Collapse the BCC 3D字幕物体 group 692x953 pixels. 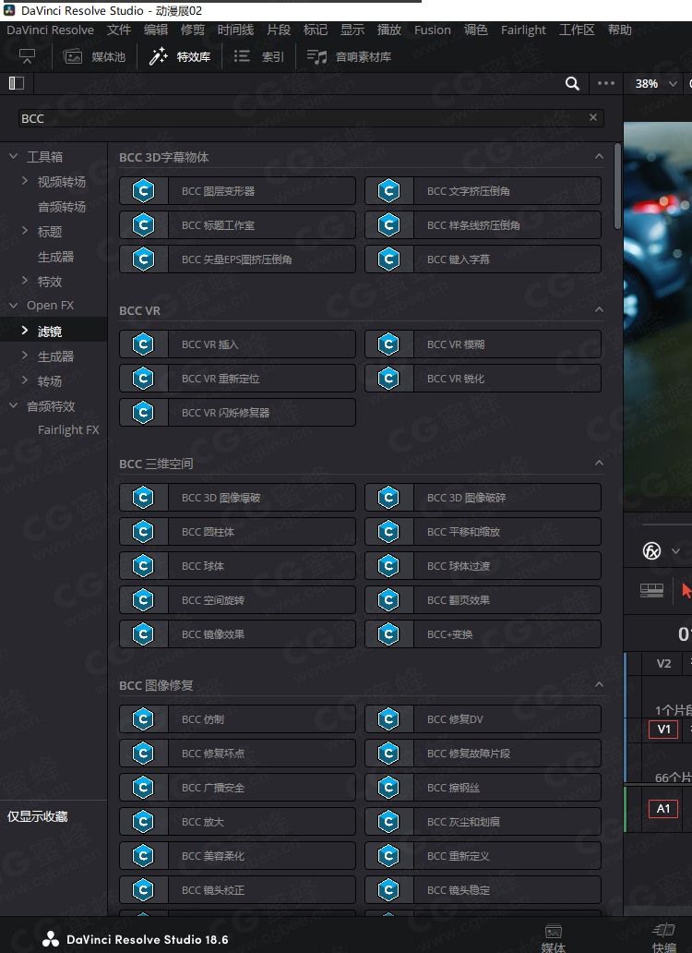[x=599, y=157]
